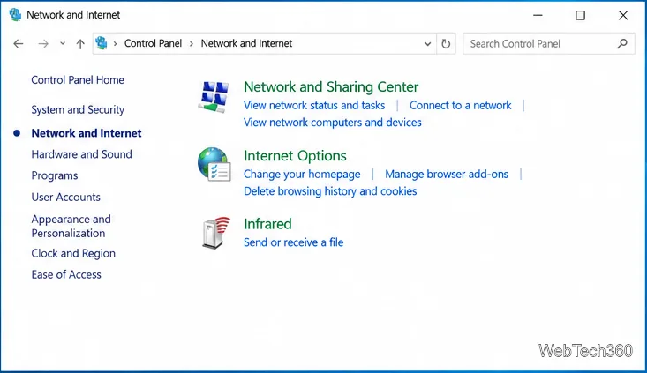Screen dimensions: 647x373
Task: Close the Network and Internet window
Action: pos(623,15)
